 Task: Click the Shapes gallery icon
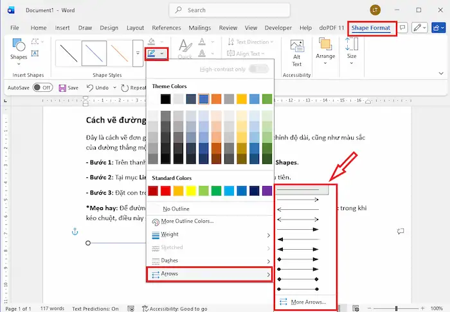point(19,47)
